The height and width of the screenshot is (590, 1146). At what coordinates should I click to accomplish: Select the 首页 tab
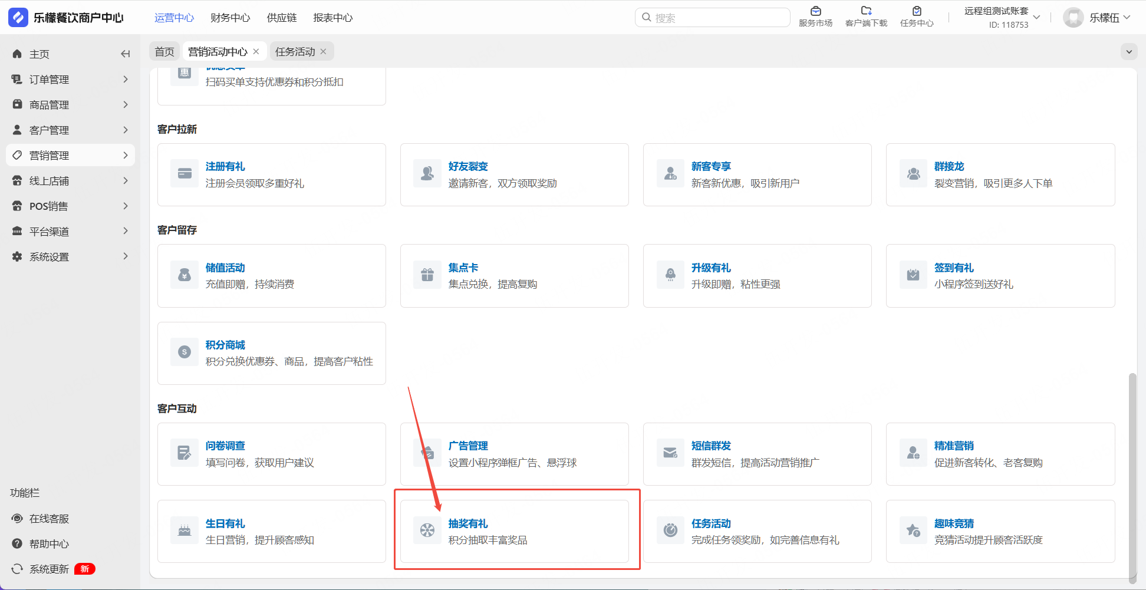coord(164,52)
